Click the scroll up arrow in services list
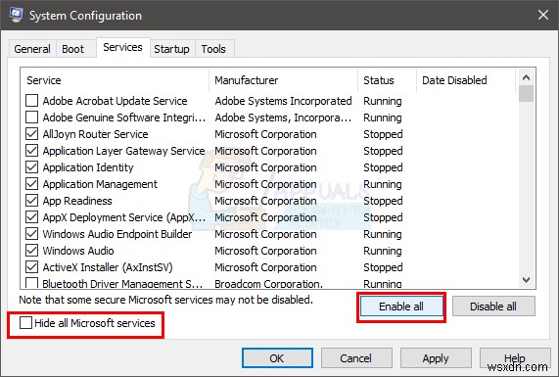The height and width of the screenshot is (377, 559). click(x=526, y=77)
